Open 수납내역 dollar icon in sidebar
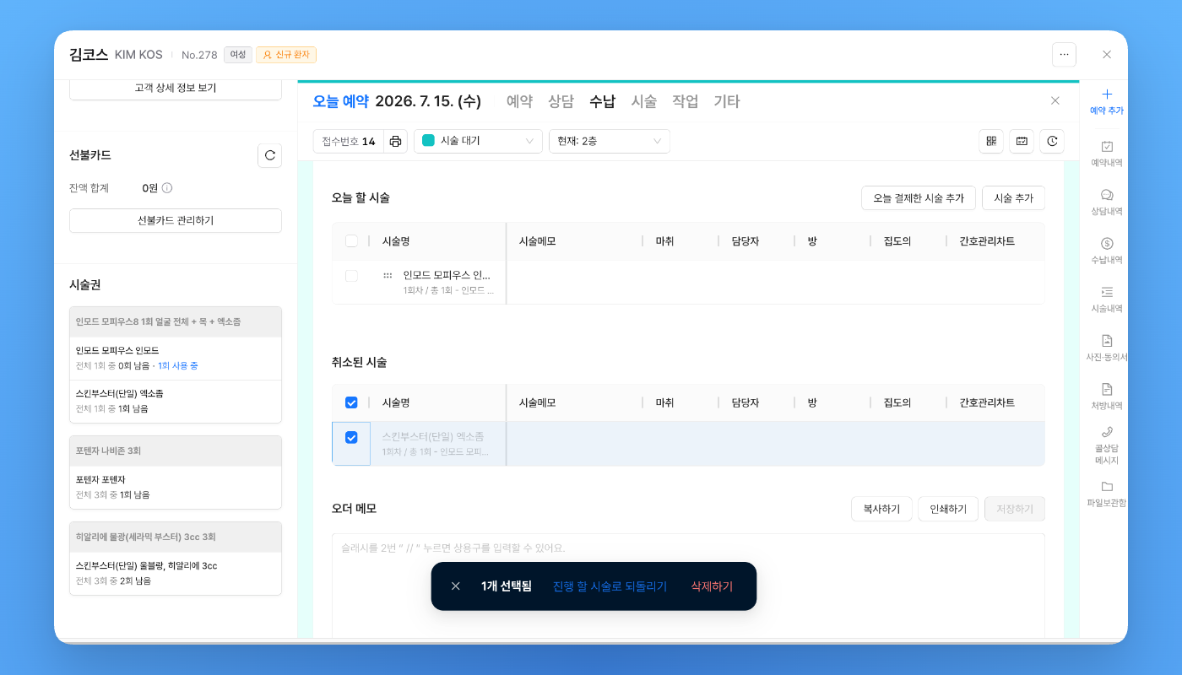This screenshot has height=675, width=1182. [x=1107, y=243]
